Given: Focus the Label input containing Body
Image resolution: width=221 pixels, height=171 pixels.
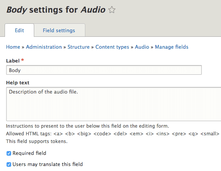Looking at the screenshot, I should point(104,70).
